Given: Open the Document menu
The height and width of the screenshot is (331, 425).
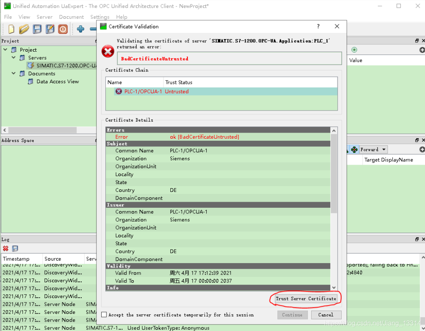Looking at the screenshot, I should click(71, 17).
